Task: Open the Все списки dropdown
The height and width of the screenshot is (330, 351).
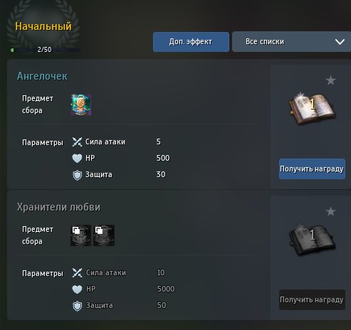Action: click(x=291, y=42)
